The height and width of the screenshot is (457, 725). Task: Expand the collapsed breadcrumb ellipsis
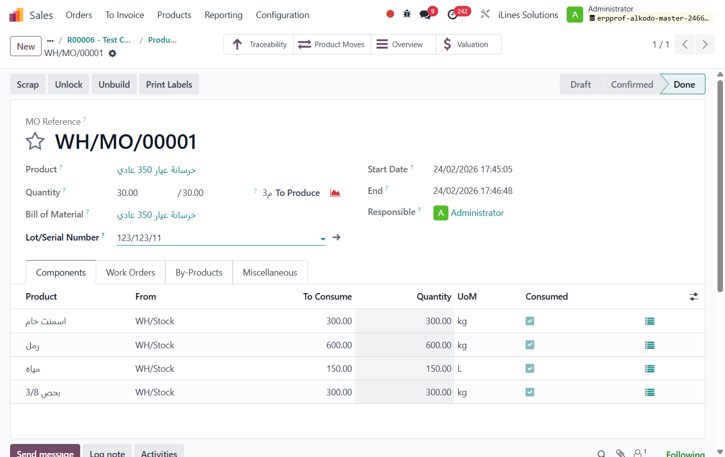pyautogui.click(x=50, y=40)
